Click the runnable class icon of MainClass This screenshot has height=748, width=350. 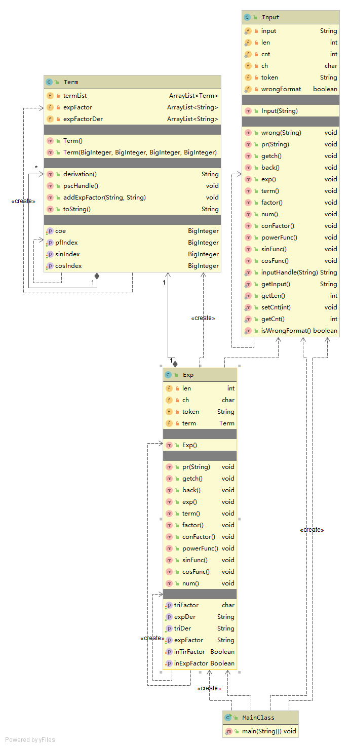click(x=228, y=718)
